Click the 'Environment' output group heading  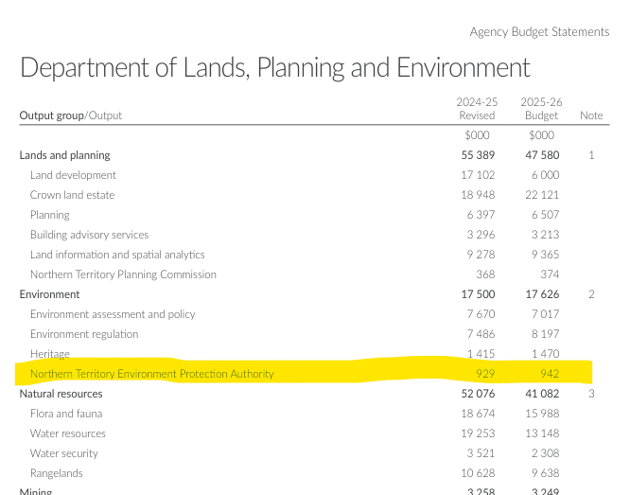pos(49,294)
